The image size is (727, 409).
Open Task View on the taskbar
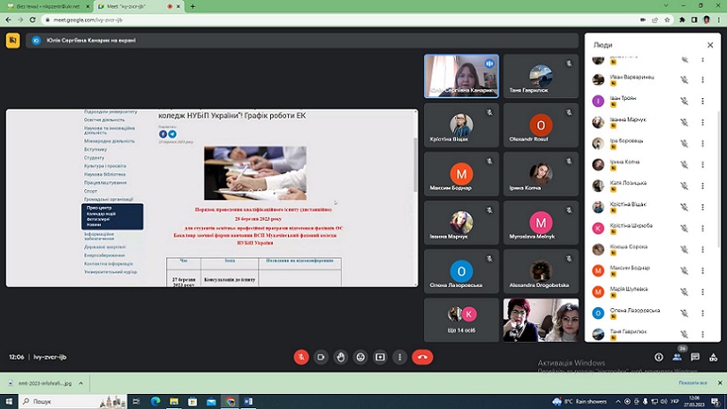pyautogui.click(x=136, y=401)
